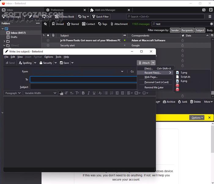This screenshot has width=214, height=184.
Task: Apply underline formatting
Action: [94, 93]
